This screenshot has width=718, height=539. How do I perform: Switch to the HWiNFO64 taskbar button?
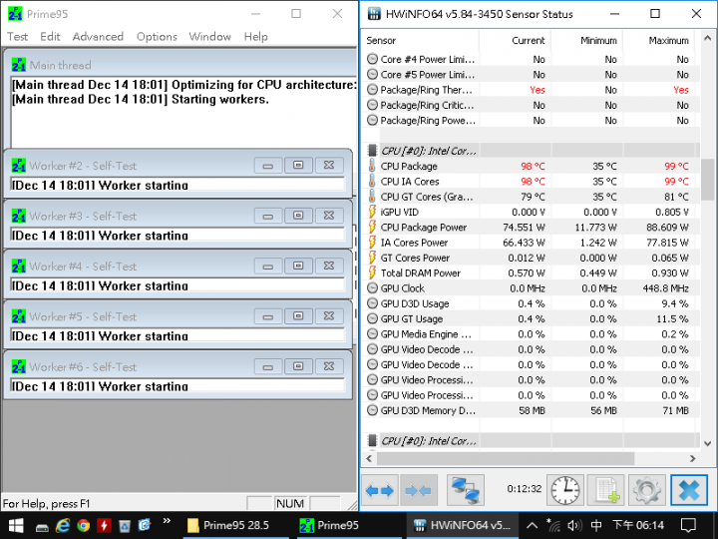coord(463,525)
